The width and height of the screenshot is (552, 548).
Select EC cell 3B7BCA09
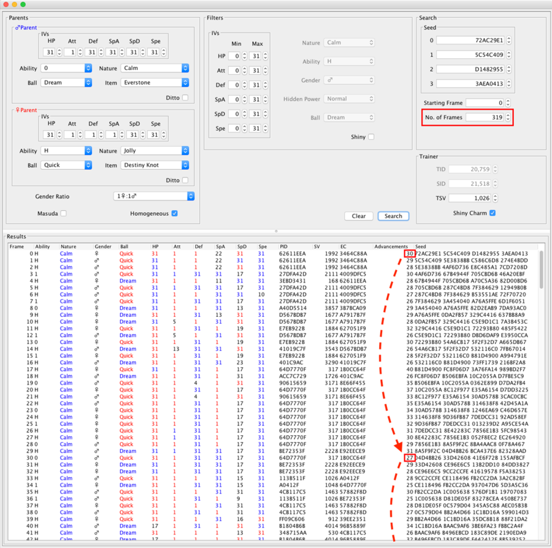353,308
